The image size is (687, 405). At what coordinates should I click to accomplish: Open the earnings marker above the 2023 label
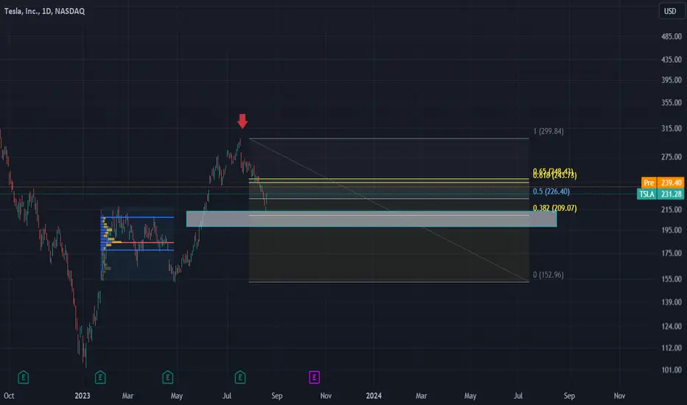coord(100,377)
